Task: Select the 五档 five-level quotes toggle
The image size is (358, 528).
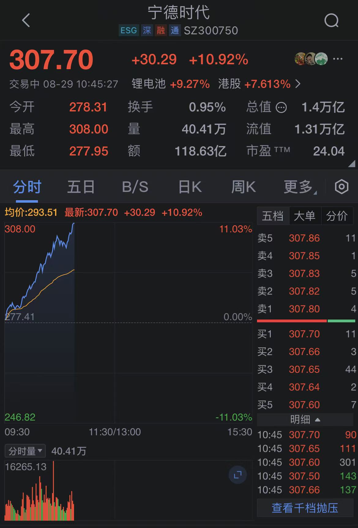Action: click(273, 216)
